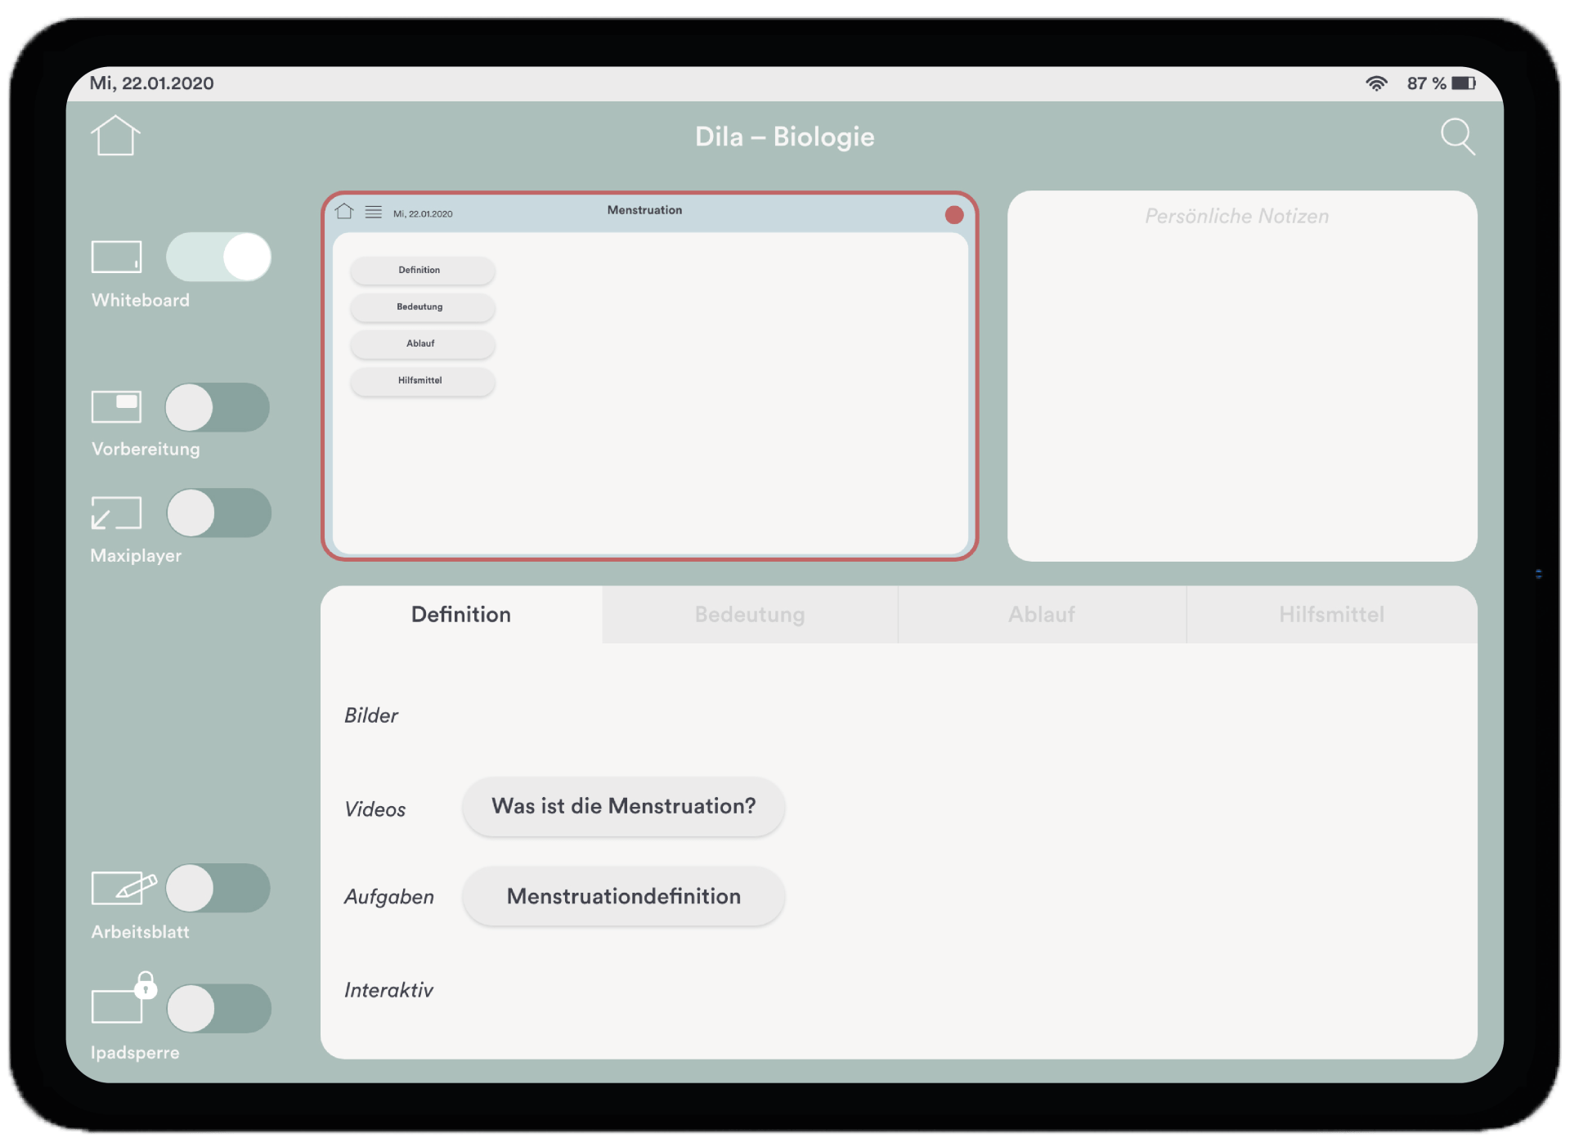
Task: Go to the main home icon
Action: pos(114,136)
